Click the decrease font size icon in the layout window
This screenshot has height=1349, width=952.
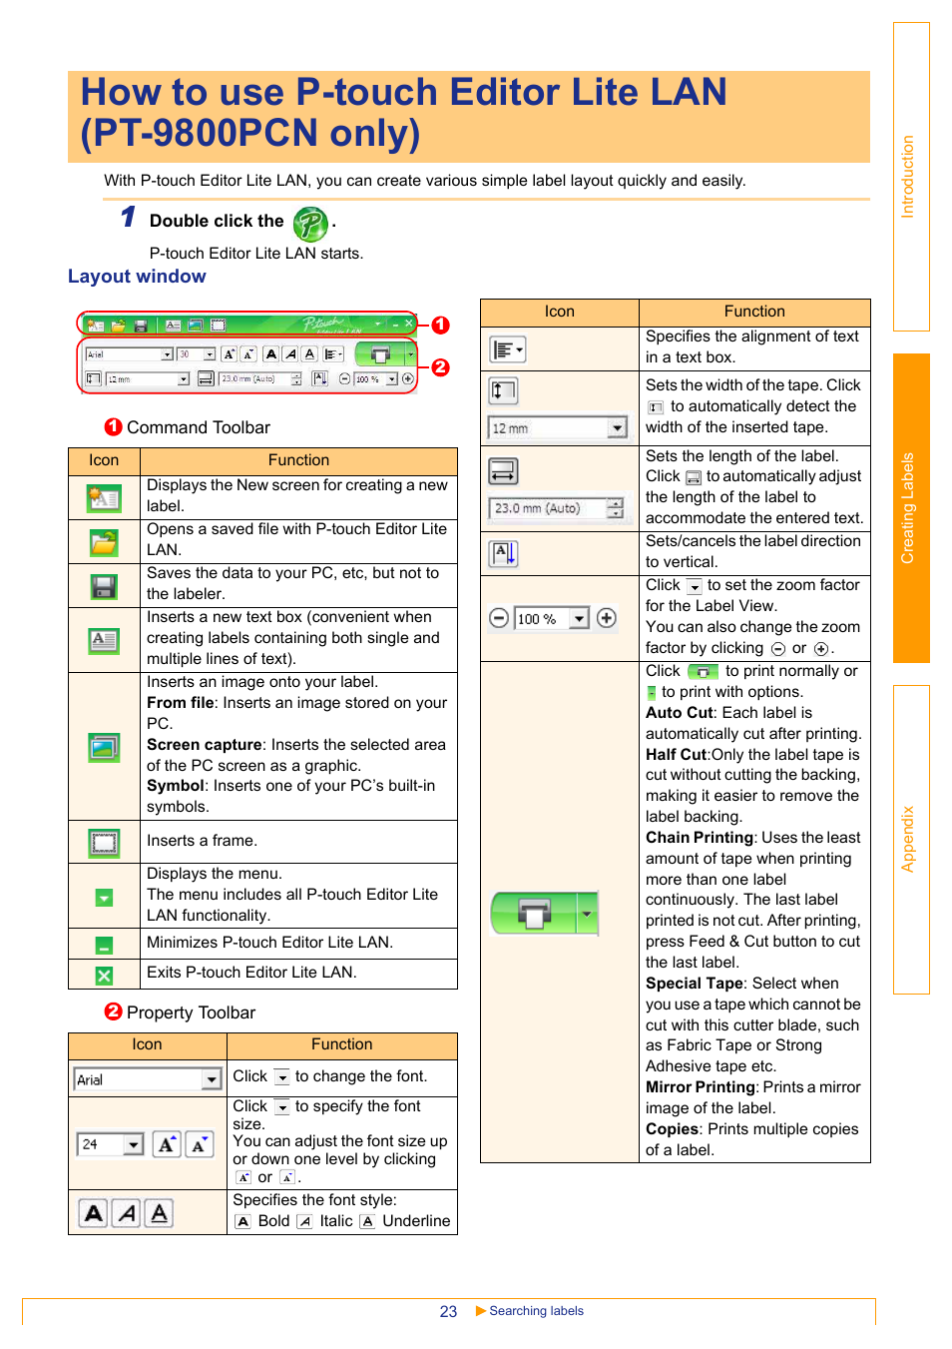(x=248, y=353)
